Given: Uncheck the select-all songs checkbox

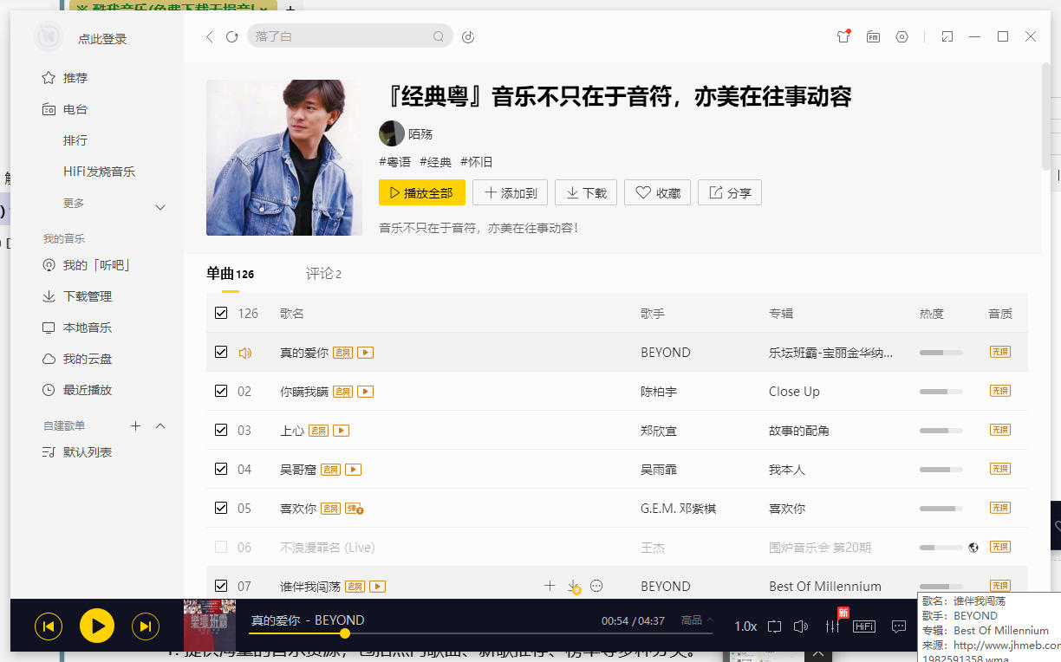Looking at the screenshot, I should 221,312.
